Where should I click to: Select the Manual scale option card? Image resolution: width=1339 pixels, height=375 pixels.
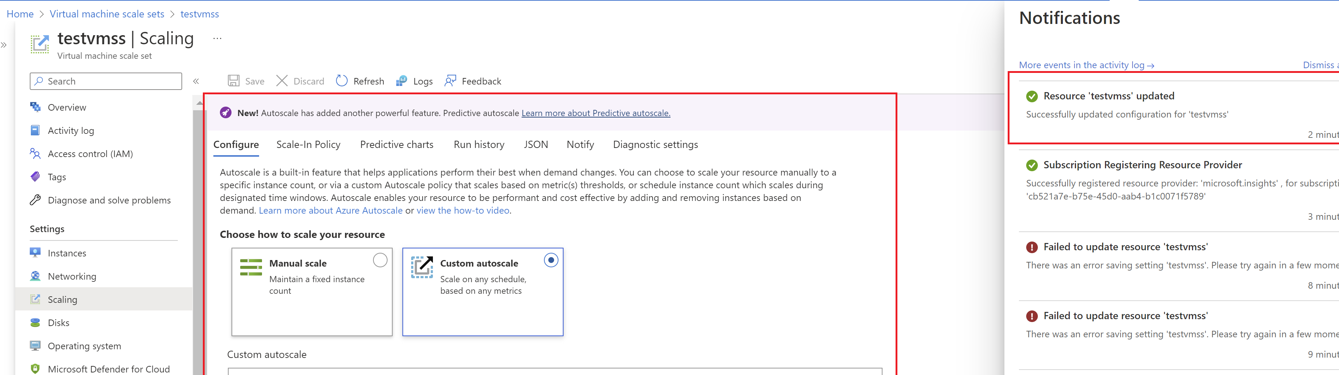tap(312, 292)
